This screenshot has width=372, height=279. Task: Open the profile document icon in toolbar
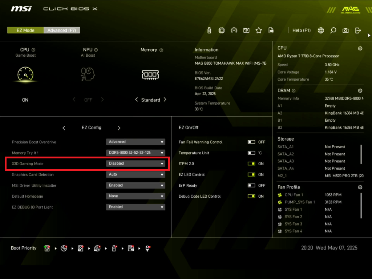[x=271, y=31]
